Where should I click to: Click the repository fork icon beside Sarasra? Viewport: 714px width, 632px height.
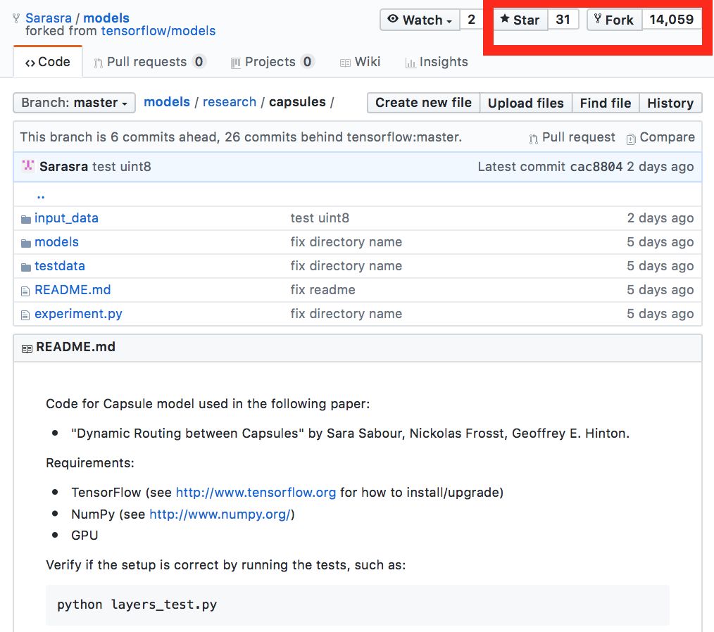16,19
